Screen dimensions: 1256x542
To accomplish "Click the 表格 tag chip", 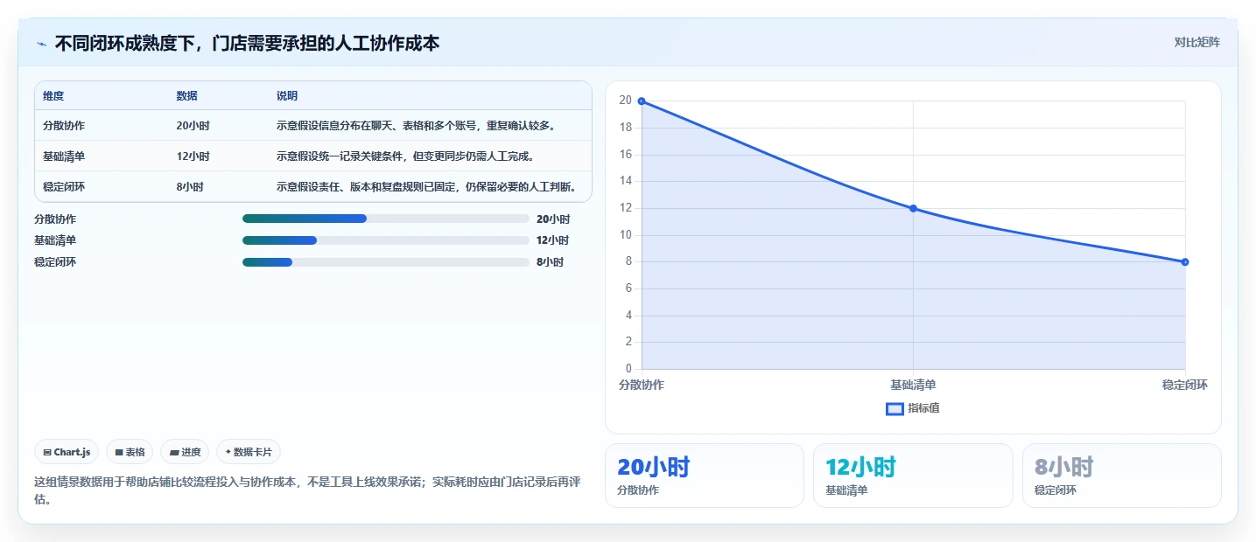I will click(x=130, y=452).
